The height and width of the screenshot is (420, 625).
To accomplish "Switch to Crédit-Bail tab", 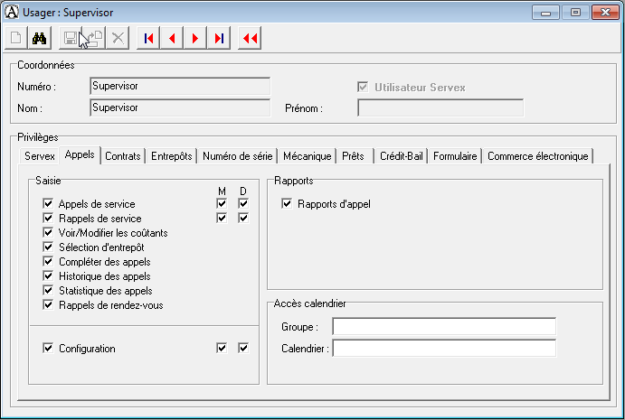I will pyautogui.click(x=402, y=156).
